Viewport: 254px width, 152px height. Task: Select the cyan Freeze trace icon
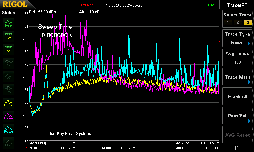pos(9,130)
